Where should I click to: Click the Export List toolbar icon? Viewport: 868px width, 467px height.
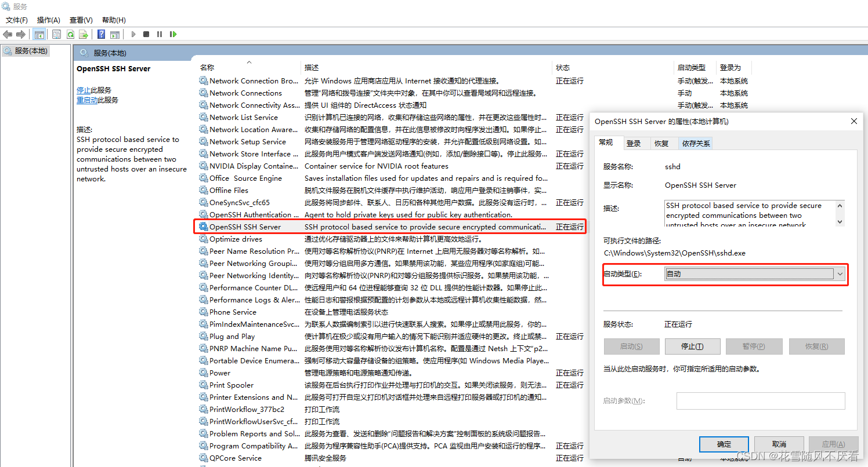click(x=84, y=34)
